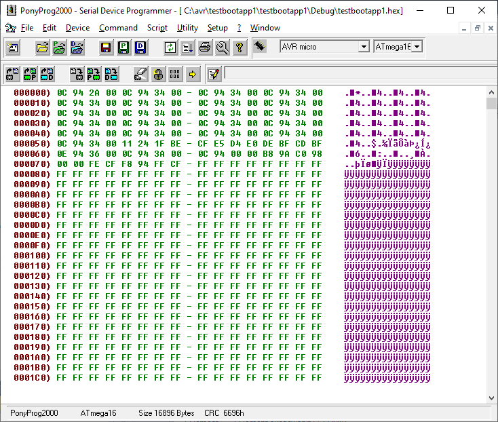Click Size 16896 Bytes in status bar
Image resolution: width=498 pixels, height=422 pixels.
point(166,413)
